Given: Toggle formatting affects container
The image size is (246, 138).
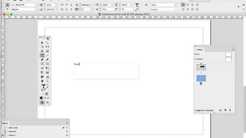Looking at the screenshot, I should point(43,94).
